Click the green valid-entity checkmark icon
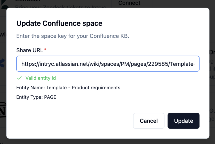 coord(19,78)
